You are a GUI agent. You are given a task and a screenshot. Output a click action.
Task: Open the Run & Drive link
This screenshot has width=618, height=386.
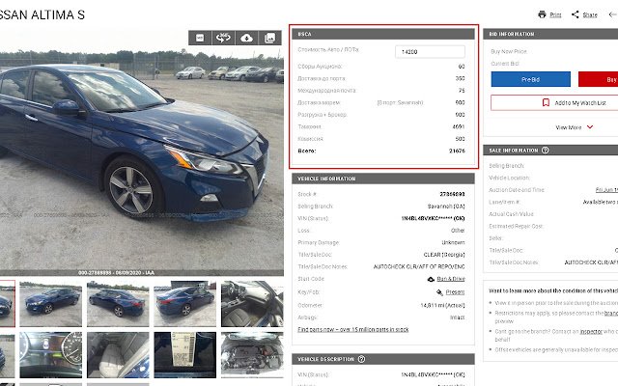(451, 279)
